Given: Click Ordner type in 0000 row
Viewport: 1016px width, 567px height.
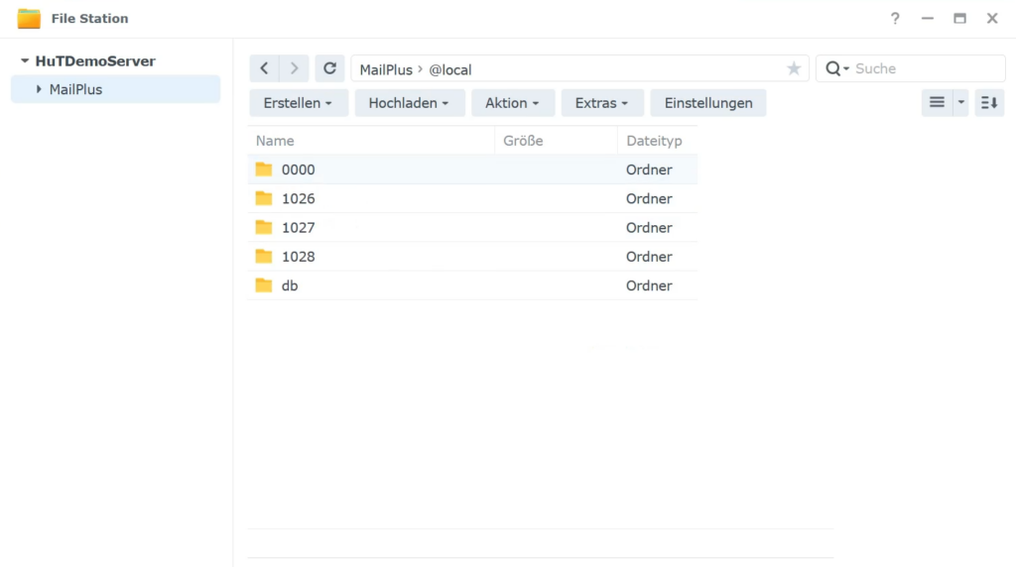Looking at the screenshot, I should pyautogui.click(x=649, y=170).
